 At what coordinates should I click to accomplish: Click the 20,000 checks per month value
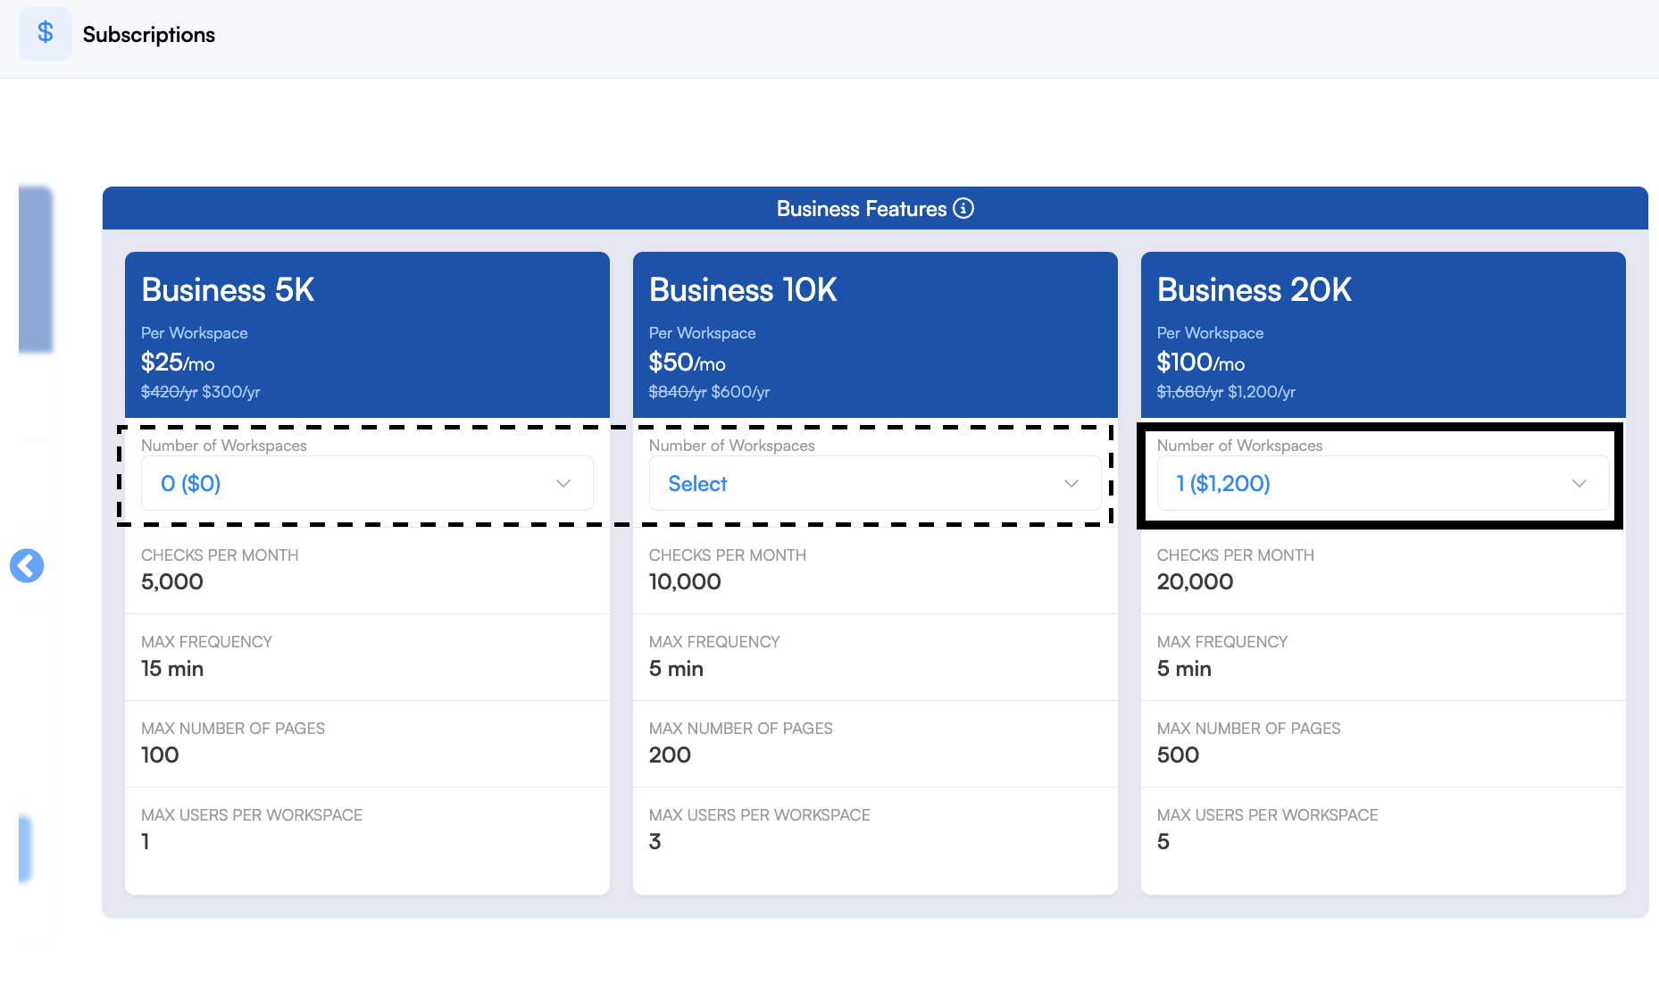pyautogui.click(x=1195, y=581)
